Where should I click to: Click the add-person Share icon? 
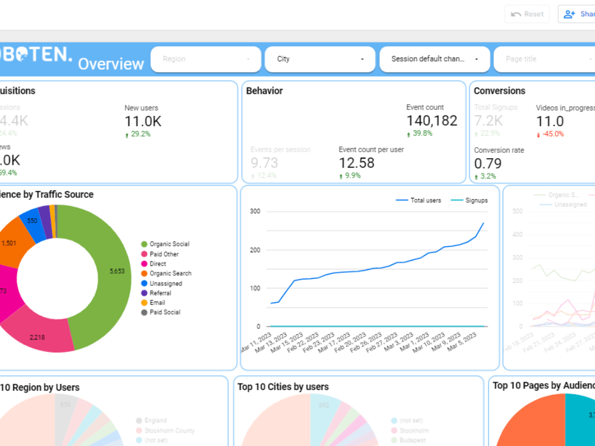click(569, 14)
